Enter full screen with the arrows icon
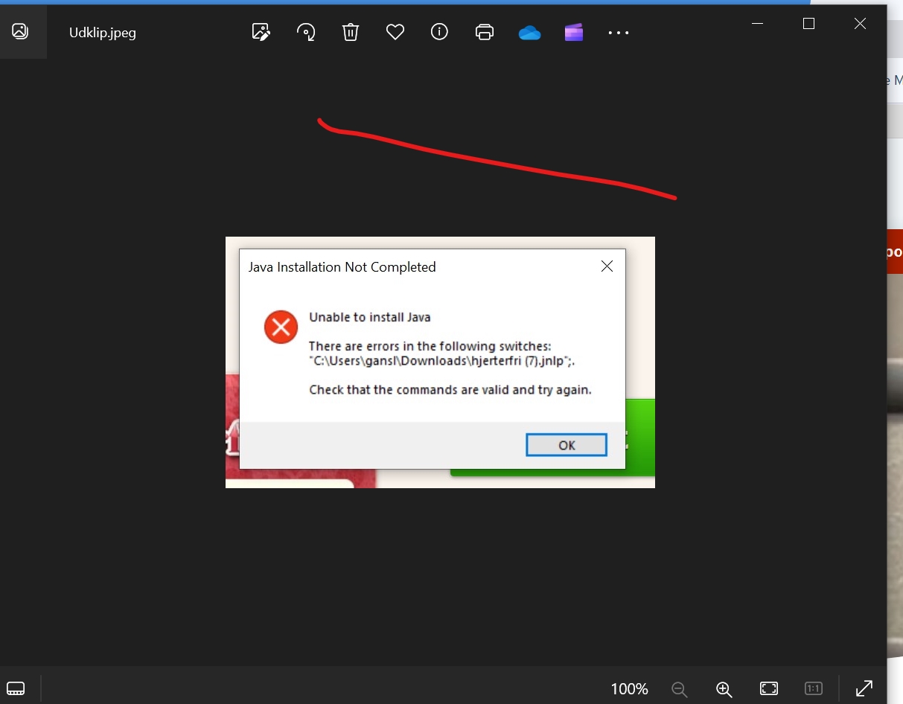This screenshot has height=704, width=903. coord(864,688)
